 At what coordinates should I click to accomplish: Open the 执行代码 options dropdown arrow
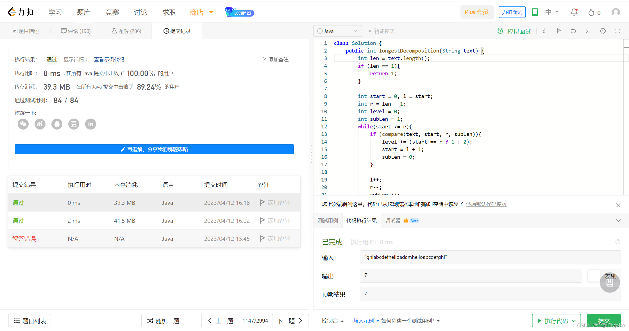(x=574, y=321)
